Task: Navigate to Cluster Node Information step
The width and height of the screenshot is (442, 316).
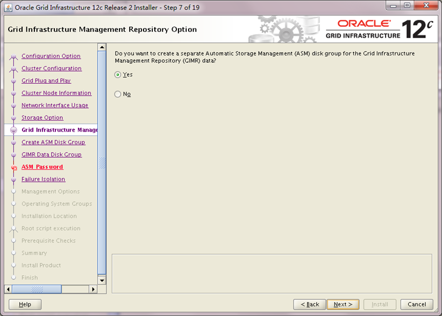Action: [x=56, y=93]
